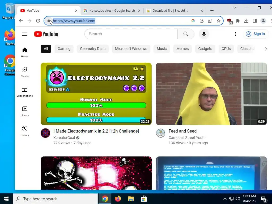Open the skull and Windows logo thumbnail

(x=96, y=173)
